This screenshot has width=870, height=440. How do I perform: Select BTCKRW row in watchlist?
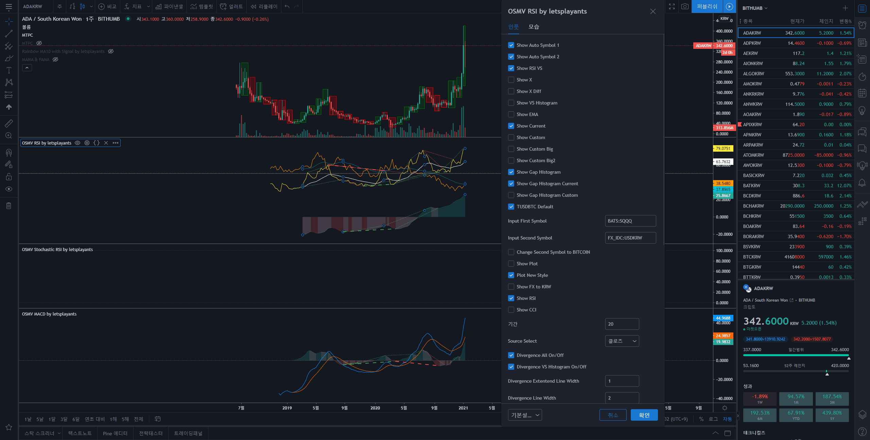(796, 257)
